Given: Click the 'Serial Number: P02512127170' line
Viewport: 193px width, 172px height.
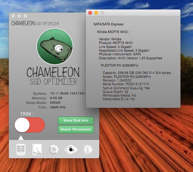Looking at the screenshot, I should [x=126, y=84].
